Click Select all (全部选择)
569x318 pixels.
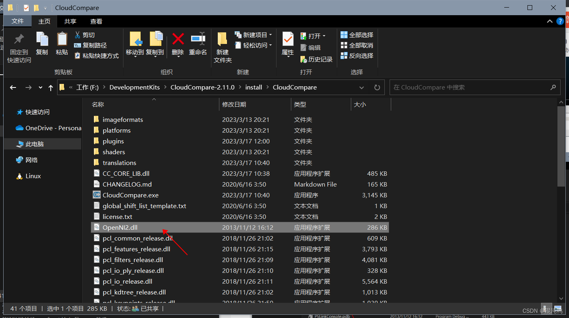point(357,35)
